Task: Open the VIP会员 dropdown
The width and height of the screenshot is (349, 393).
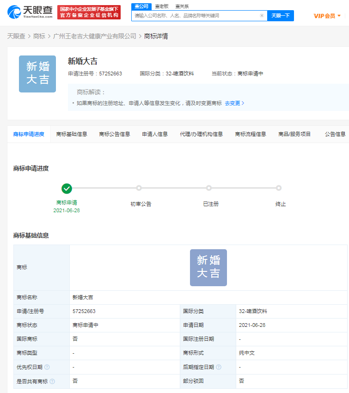Action: click(327, 16)
